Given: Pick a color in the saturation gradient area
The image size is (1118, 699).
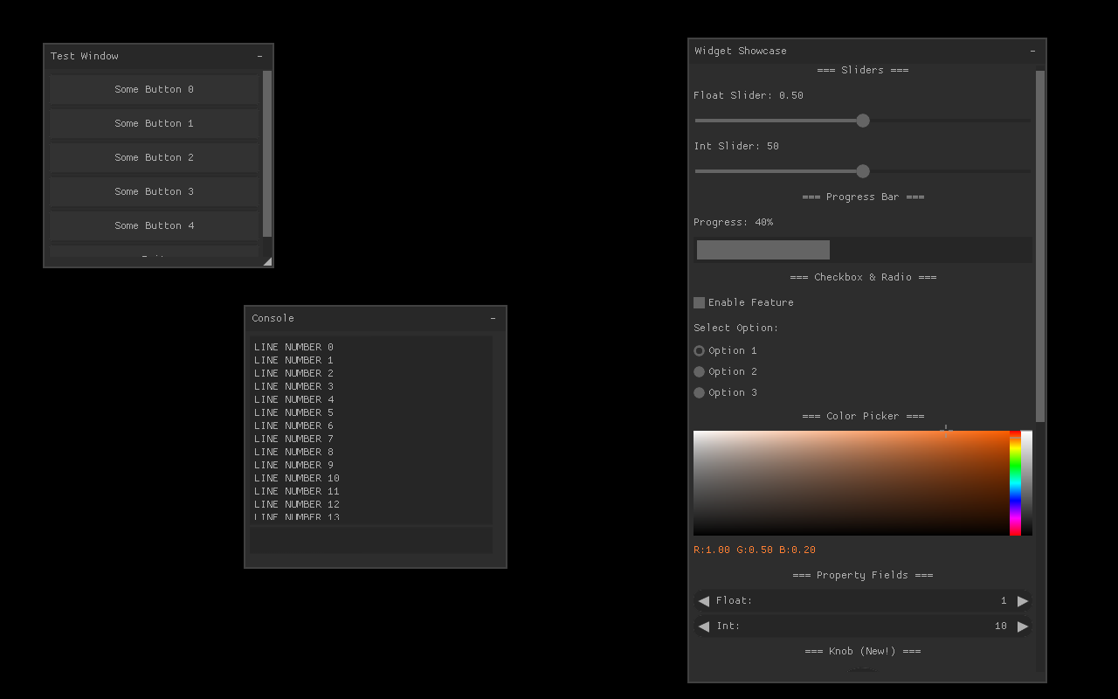Looking at the screenshot, I should tap(852, 483).
